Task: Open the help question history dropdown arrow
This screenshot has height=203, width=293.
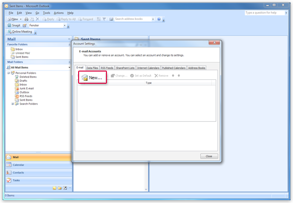Action: pyautogui.click(x=286, y=13)
